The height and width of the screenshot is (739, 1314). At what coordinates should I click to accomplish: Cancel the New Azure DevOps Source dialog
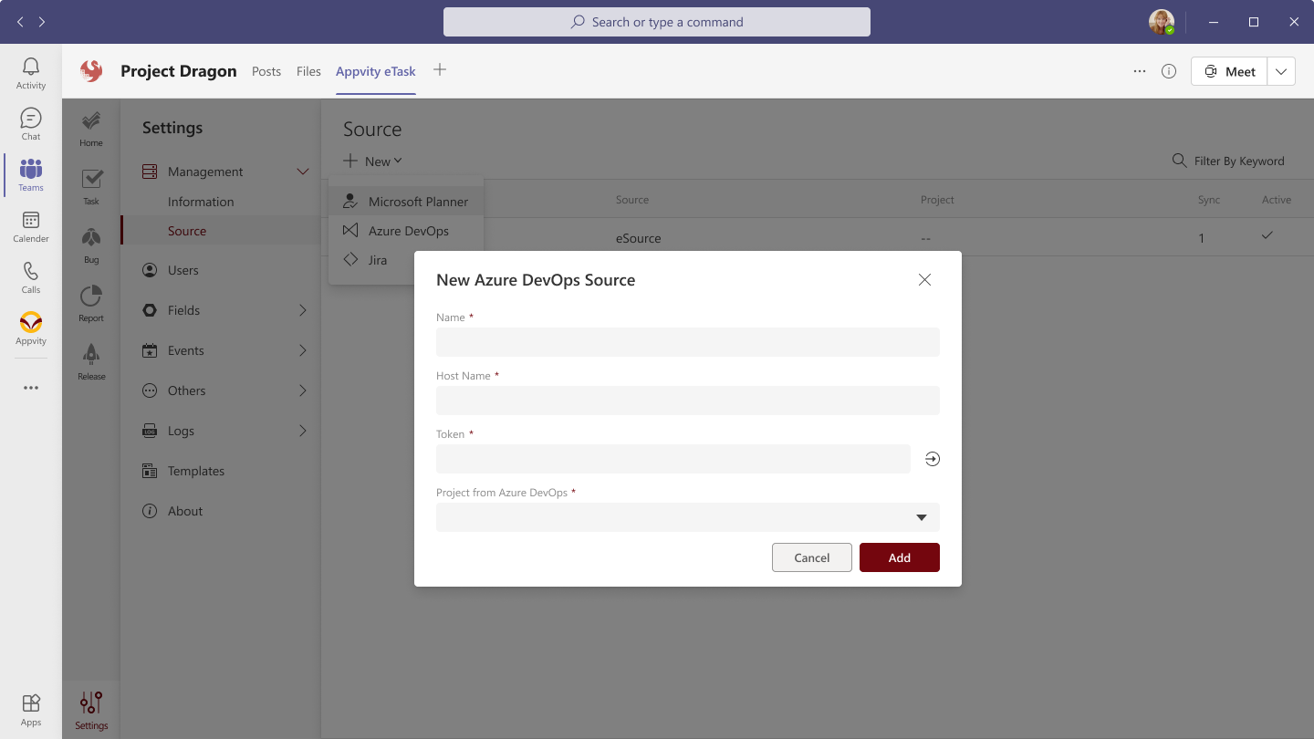[811, 557]
